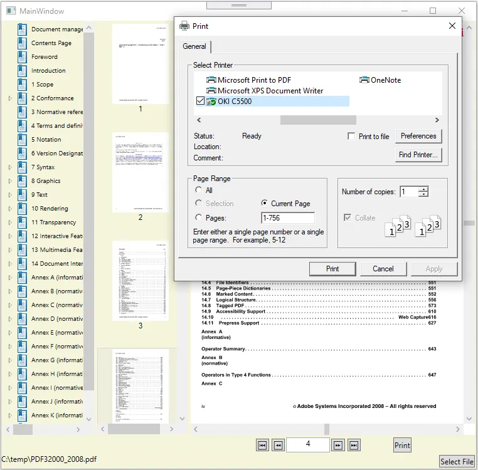Open printer Preferences
The height and width of the screenshot is (470, 478).
pyautogui.click(x=418, y=136)
